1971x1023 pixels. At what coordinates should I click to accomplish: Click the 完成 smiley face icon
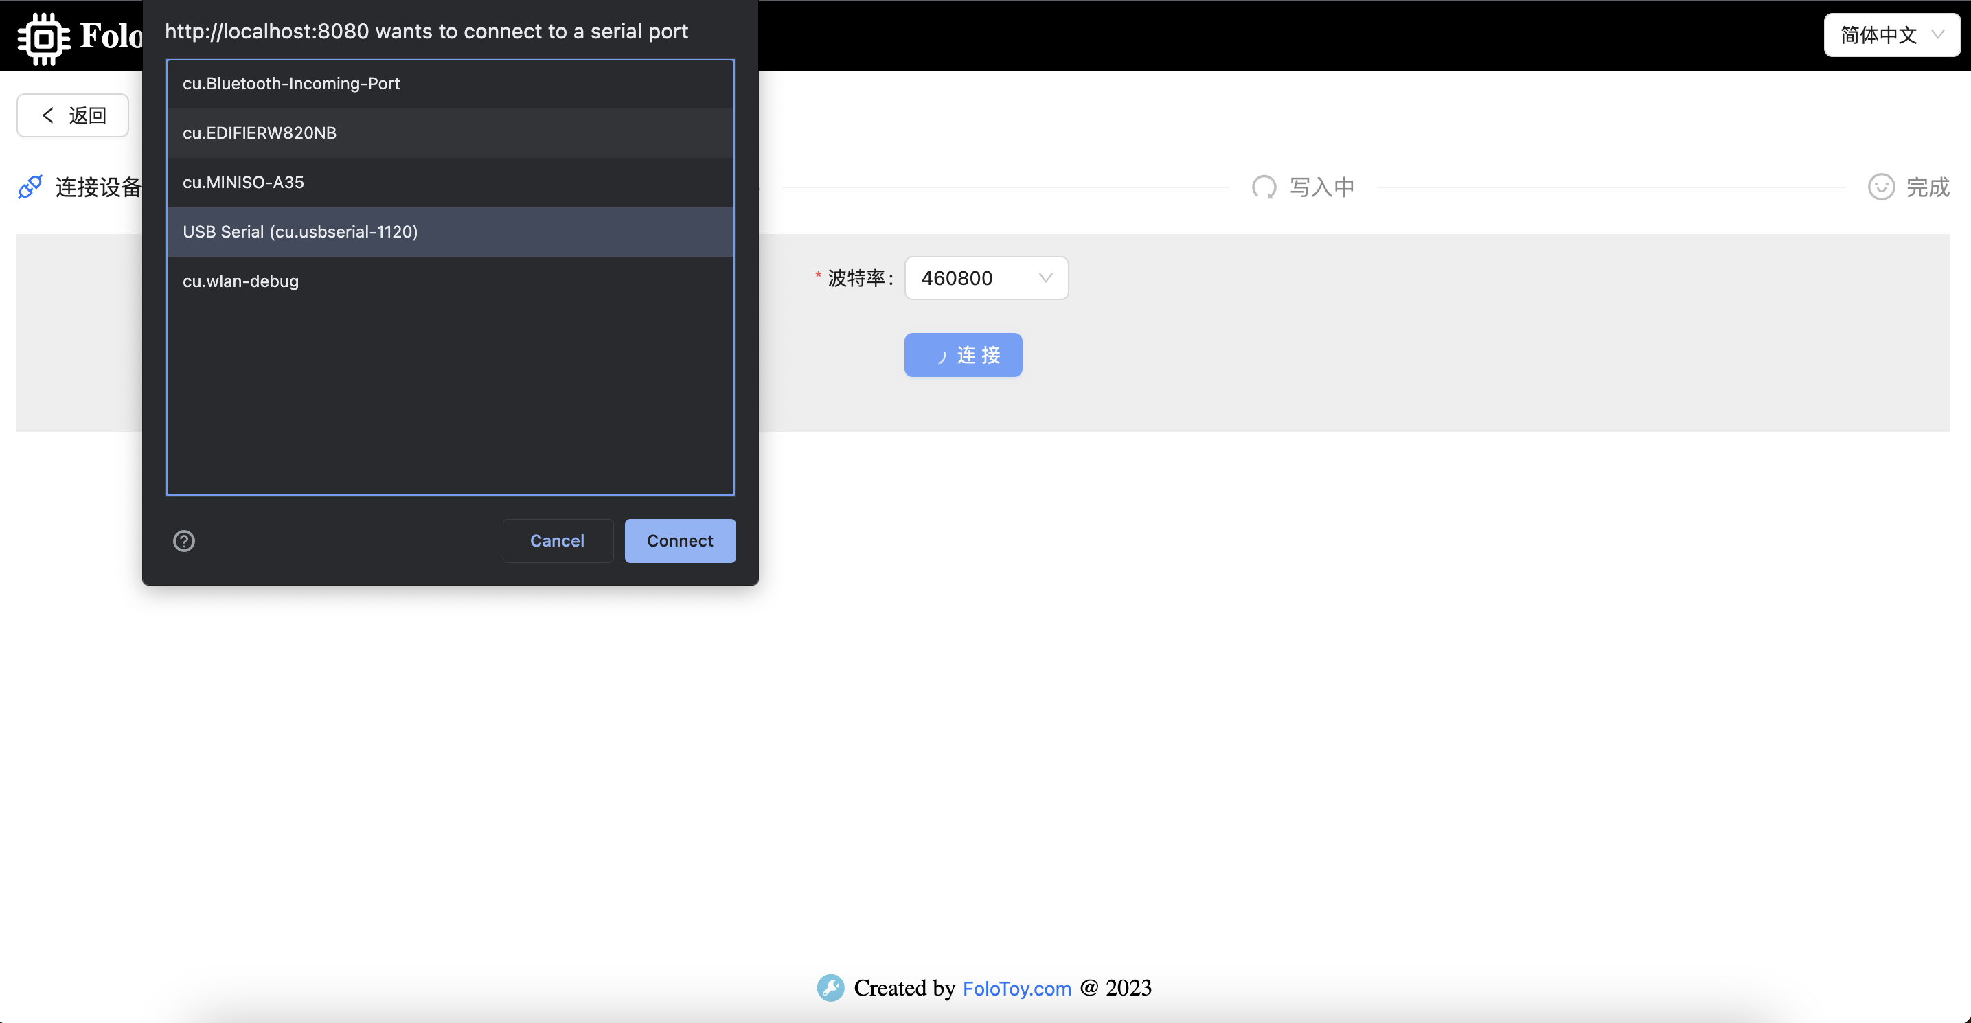(x=1881, y=187)
